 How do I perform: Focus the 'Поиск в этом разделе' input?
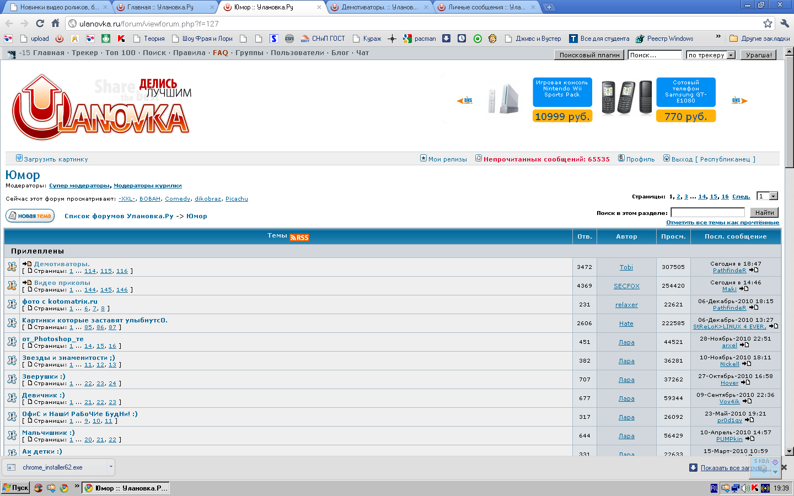click(707, 213)
